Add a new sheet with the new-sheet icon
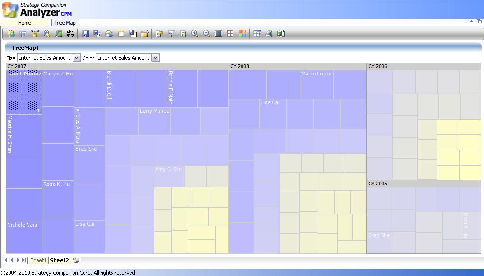Screen dimensions: 484x276 click(75, 260)
